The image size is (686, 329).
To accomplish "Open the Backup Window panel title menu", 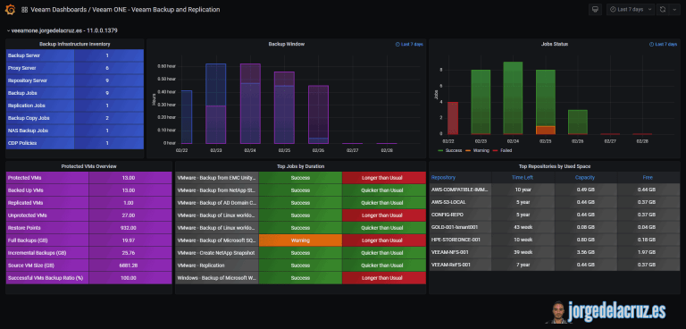I will point(286,44).
